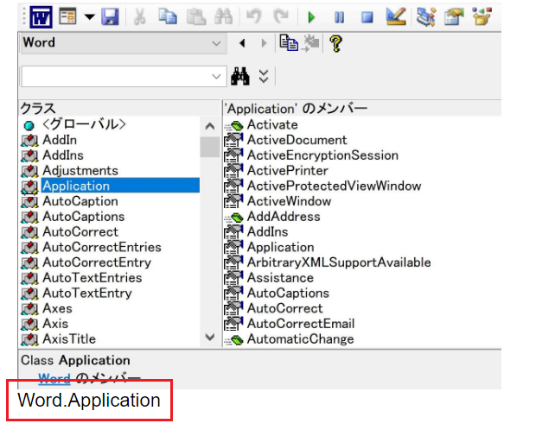
Task: Click the Find binoculars icon in the top toolbar
Action: (223, 16)
